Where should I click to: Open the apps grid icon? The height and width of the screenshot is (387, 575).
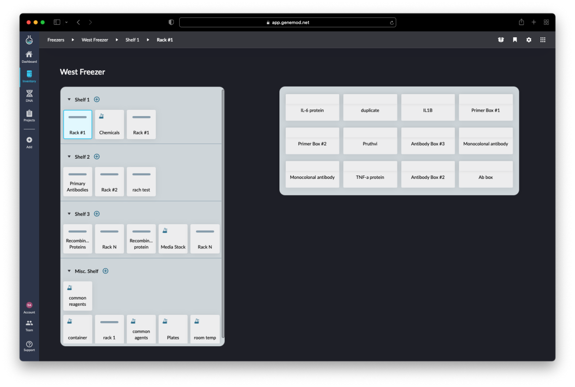click(543, 40)
